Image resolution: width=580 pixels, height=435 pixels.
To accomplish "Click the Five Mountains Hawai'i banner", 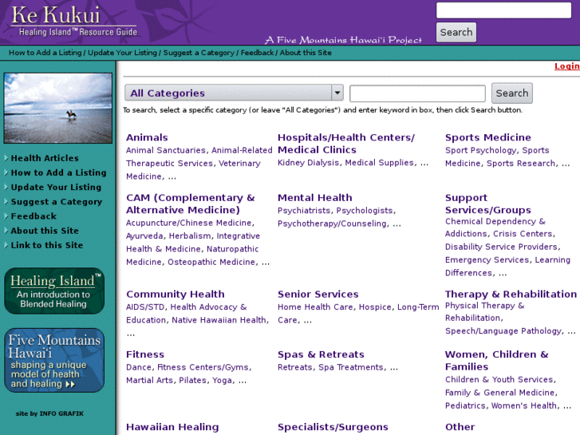I will (54, 360).
